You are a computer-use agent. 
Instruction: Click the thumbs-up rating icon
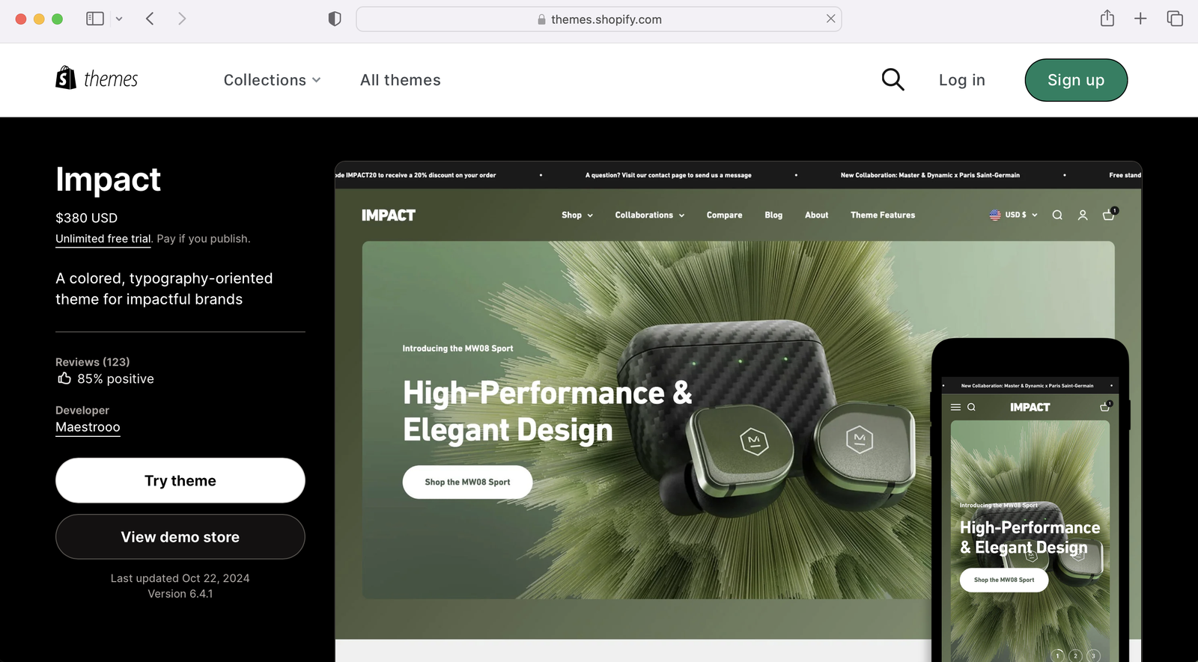click(x=64, y=378)
